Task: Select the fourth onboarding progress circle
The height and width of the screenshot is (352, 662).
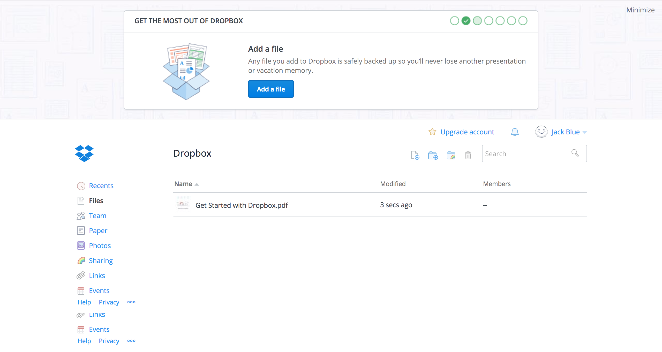Action: pos(488,21)
